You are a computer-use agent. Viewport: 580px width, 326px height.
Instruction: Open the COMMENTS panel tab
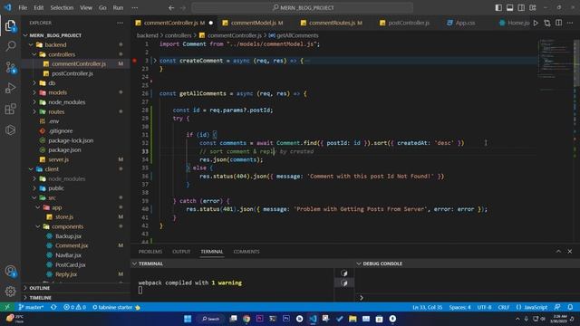(246, 252)
